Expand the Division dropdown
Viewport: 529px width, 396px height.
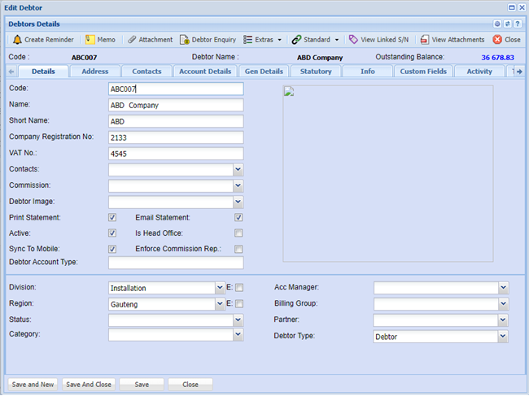[x=220, y=288]
